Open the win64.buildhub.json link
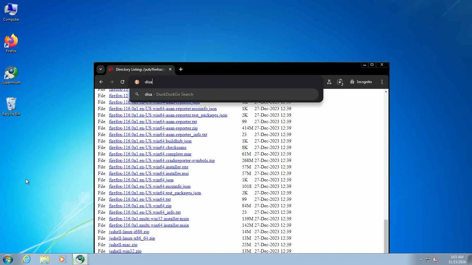 [x=150, y=141]
